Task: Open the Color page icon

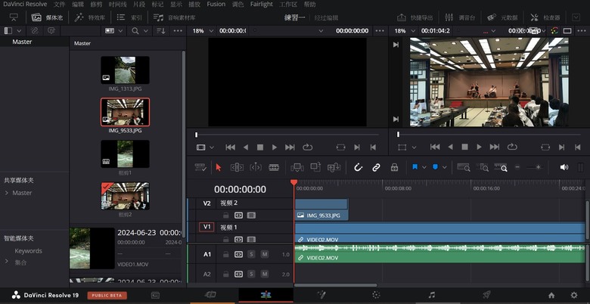Action: [x=376, y=295]
